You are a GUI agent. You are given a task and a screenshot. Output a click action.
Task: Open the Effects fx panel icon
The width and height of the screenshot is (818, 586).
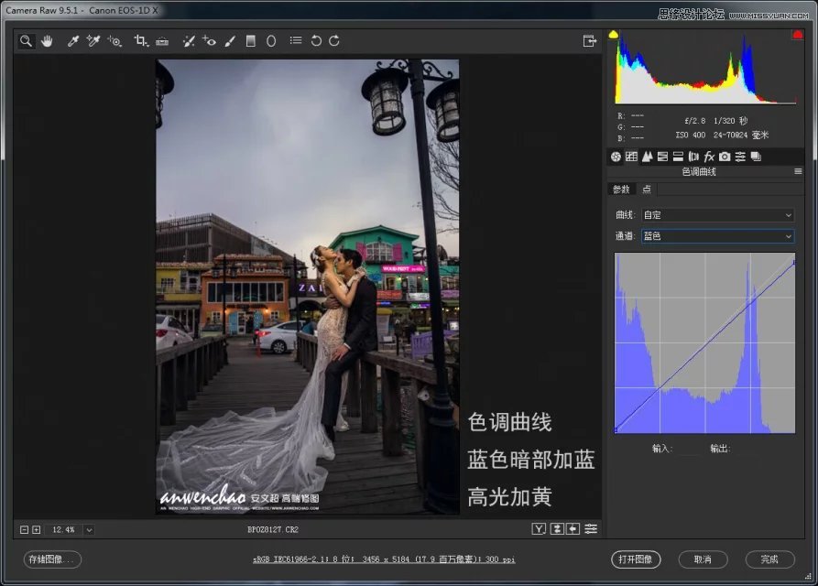tap(709, 157)
